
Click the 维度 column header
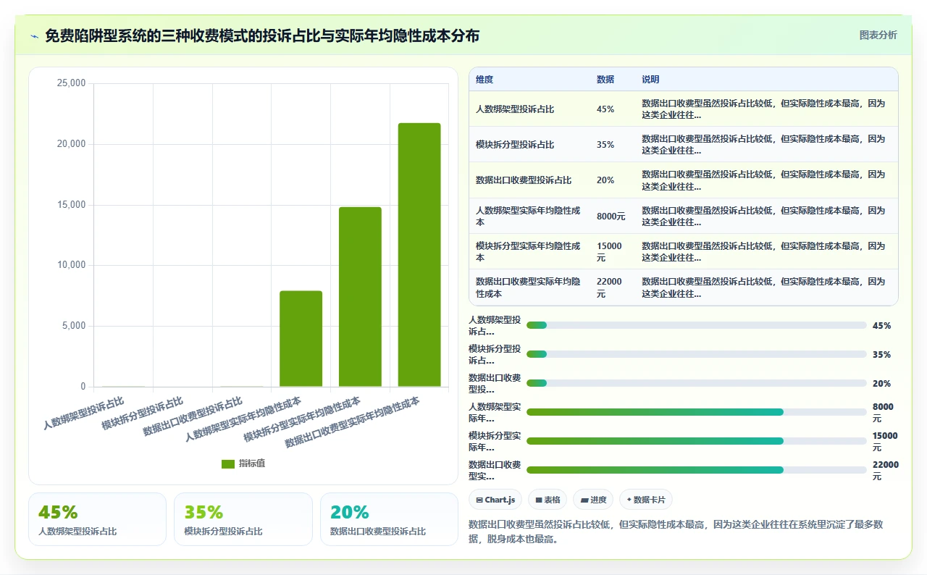(x=485, y=80)
